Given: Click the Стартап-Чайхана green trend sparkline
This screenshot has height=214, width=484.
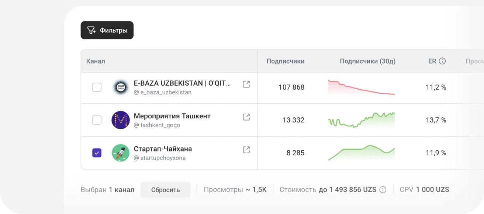Looking at the screenshot, I should tap(362, 153).
